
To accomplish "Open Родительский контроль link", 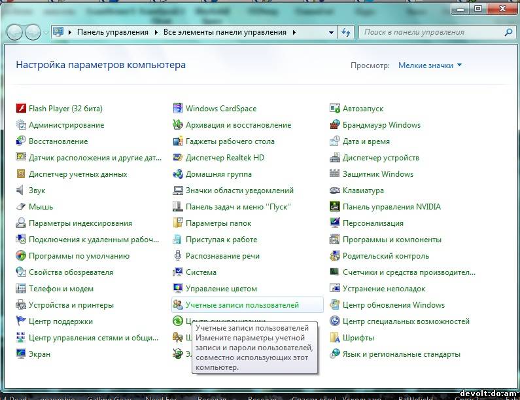I will point(386,255).
